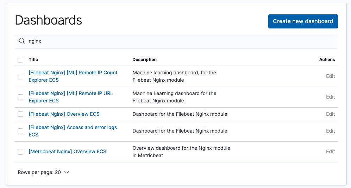
Task: Check the Remote IP URL Explorer row
Action: tap(20, 97)
